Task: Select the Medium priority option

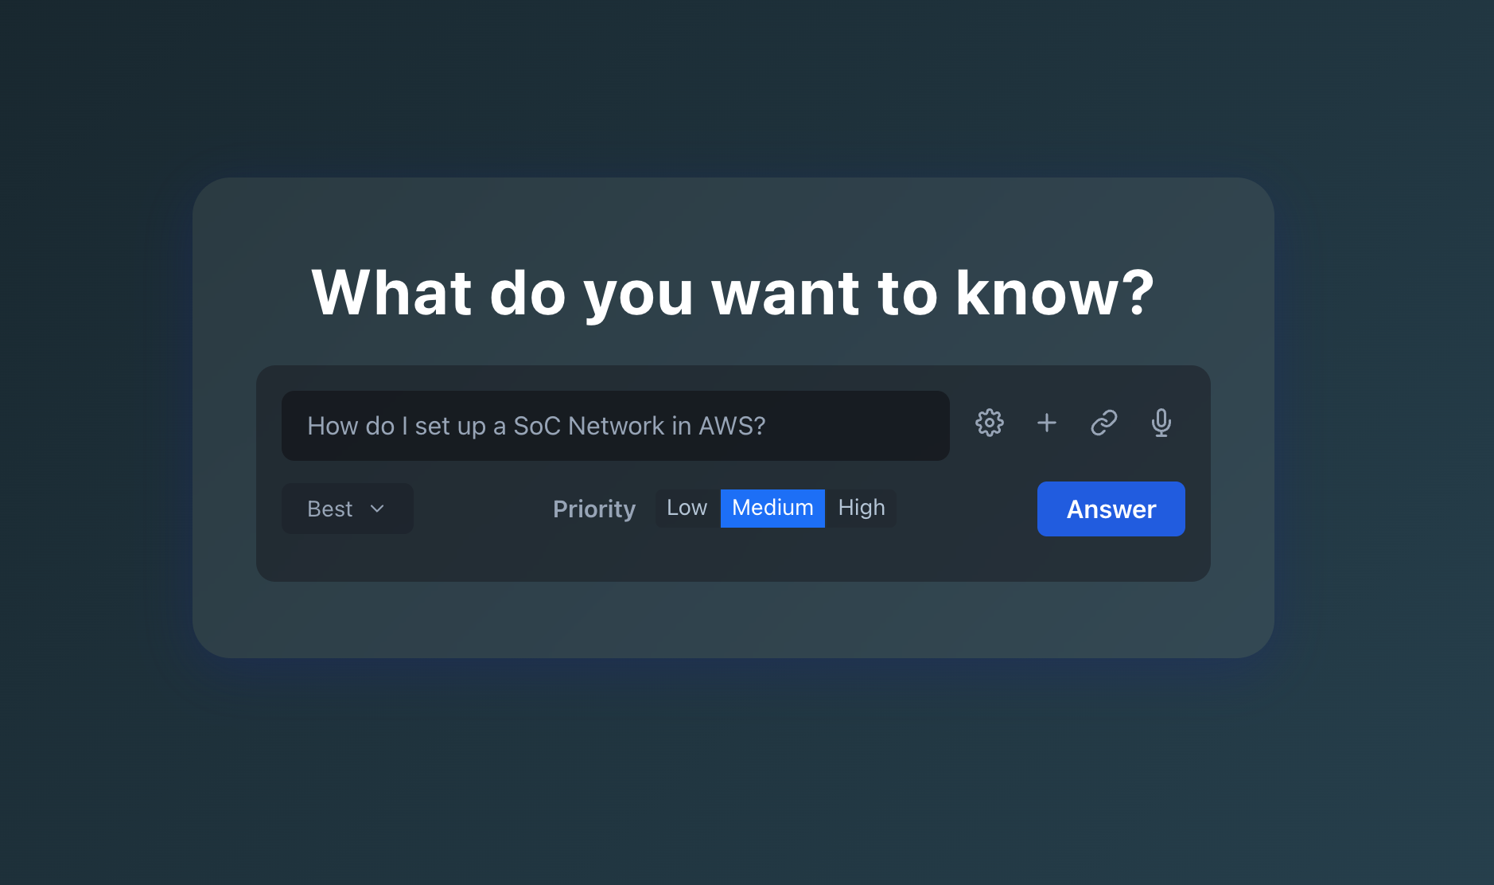Action: click(772, 508)
